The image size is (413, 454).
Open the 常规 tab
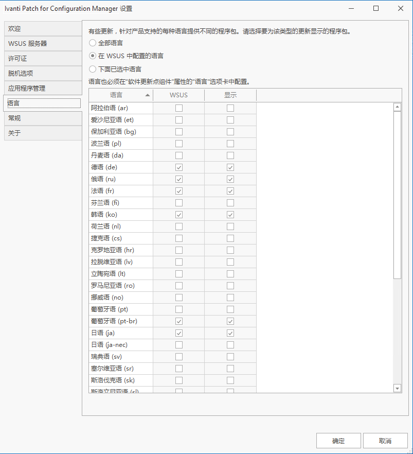[43, 118]
